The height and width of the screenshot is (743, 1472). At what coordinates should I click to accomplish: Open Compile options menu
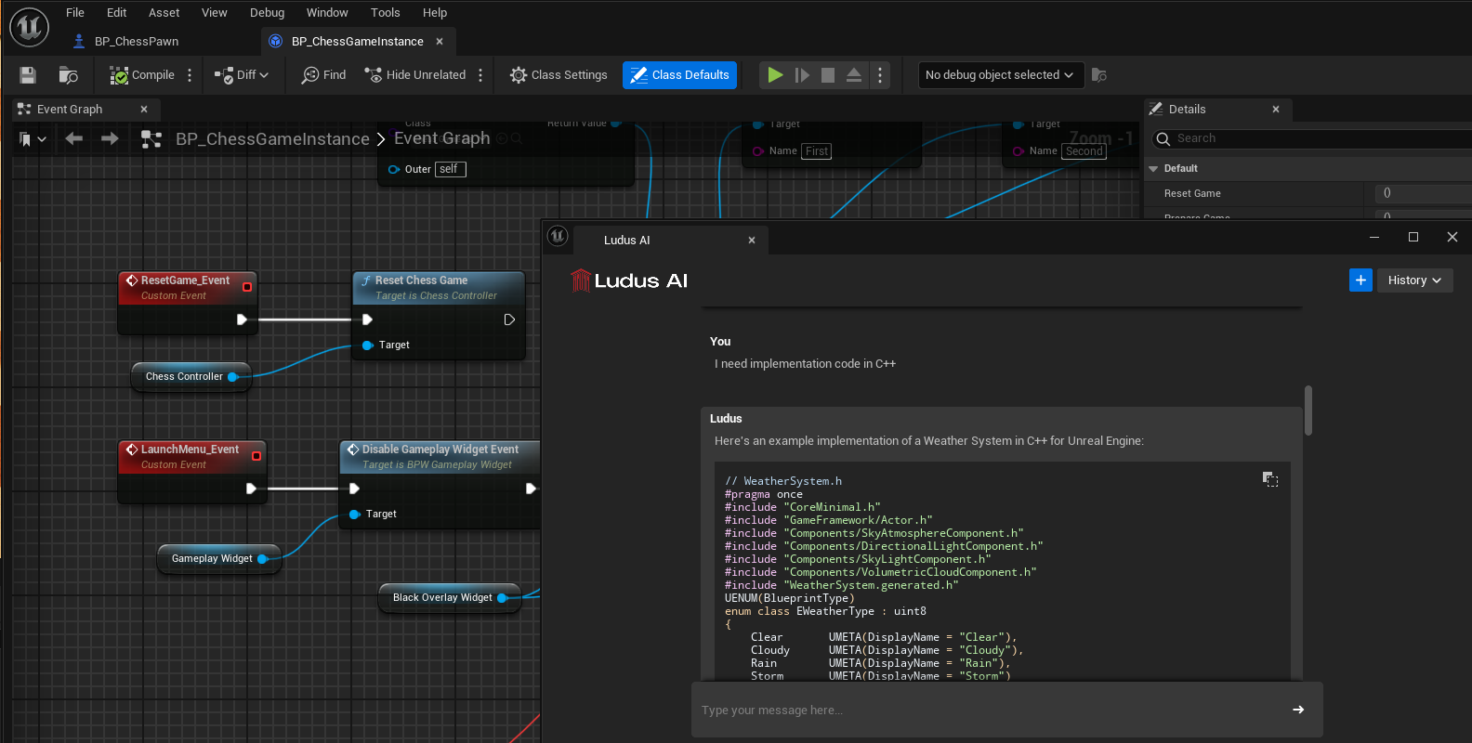[190, 75]
